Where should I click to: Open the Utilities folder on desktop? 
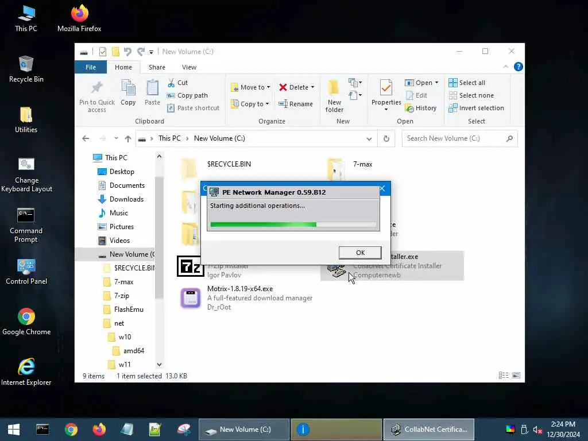pyautogui.click(x=26, y=120)
